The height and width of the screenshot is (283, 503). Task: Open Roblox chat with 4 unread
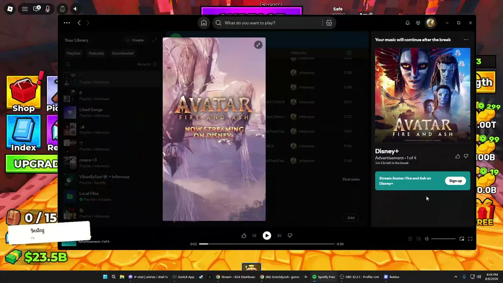click(37, 9)
